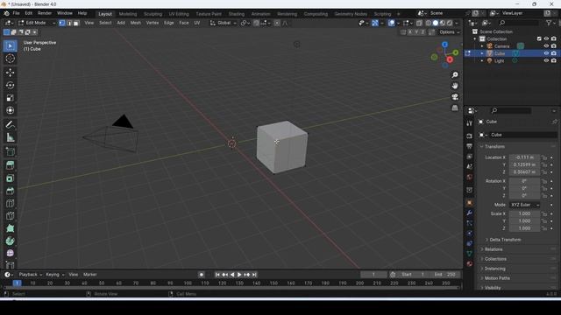Image resolution: width=561 pixels, height=315 pixels.
Task: Select the Loop Cut tool
Action: click(x=10, y=203)
